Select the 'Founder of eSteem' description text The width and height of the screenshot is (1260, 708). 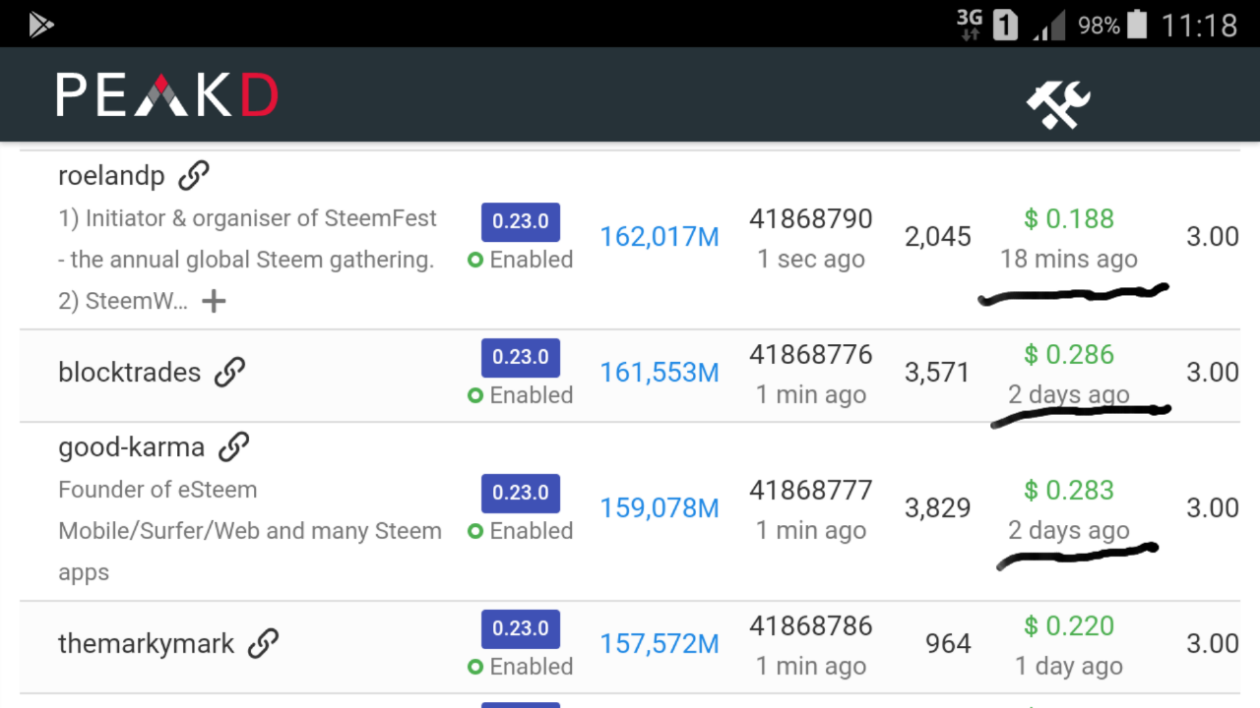pos(250,531)
